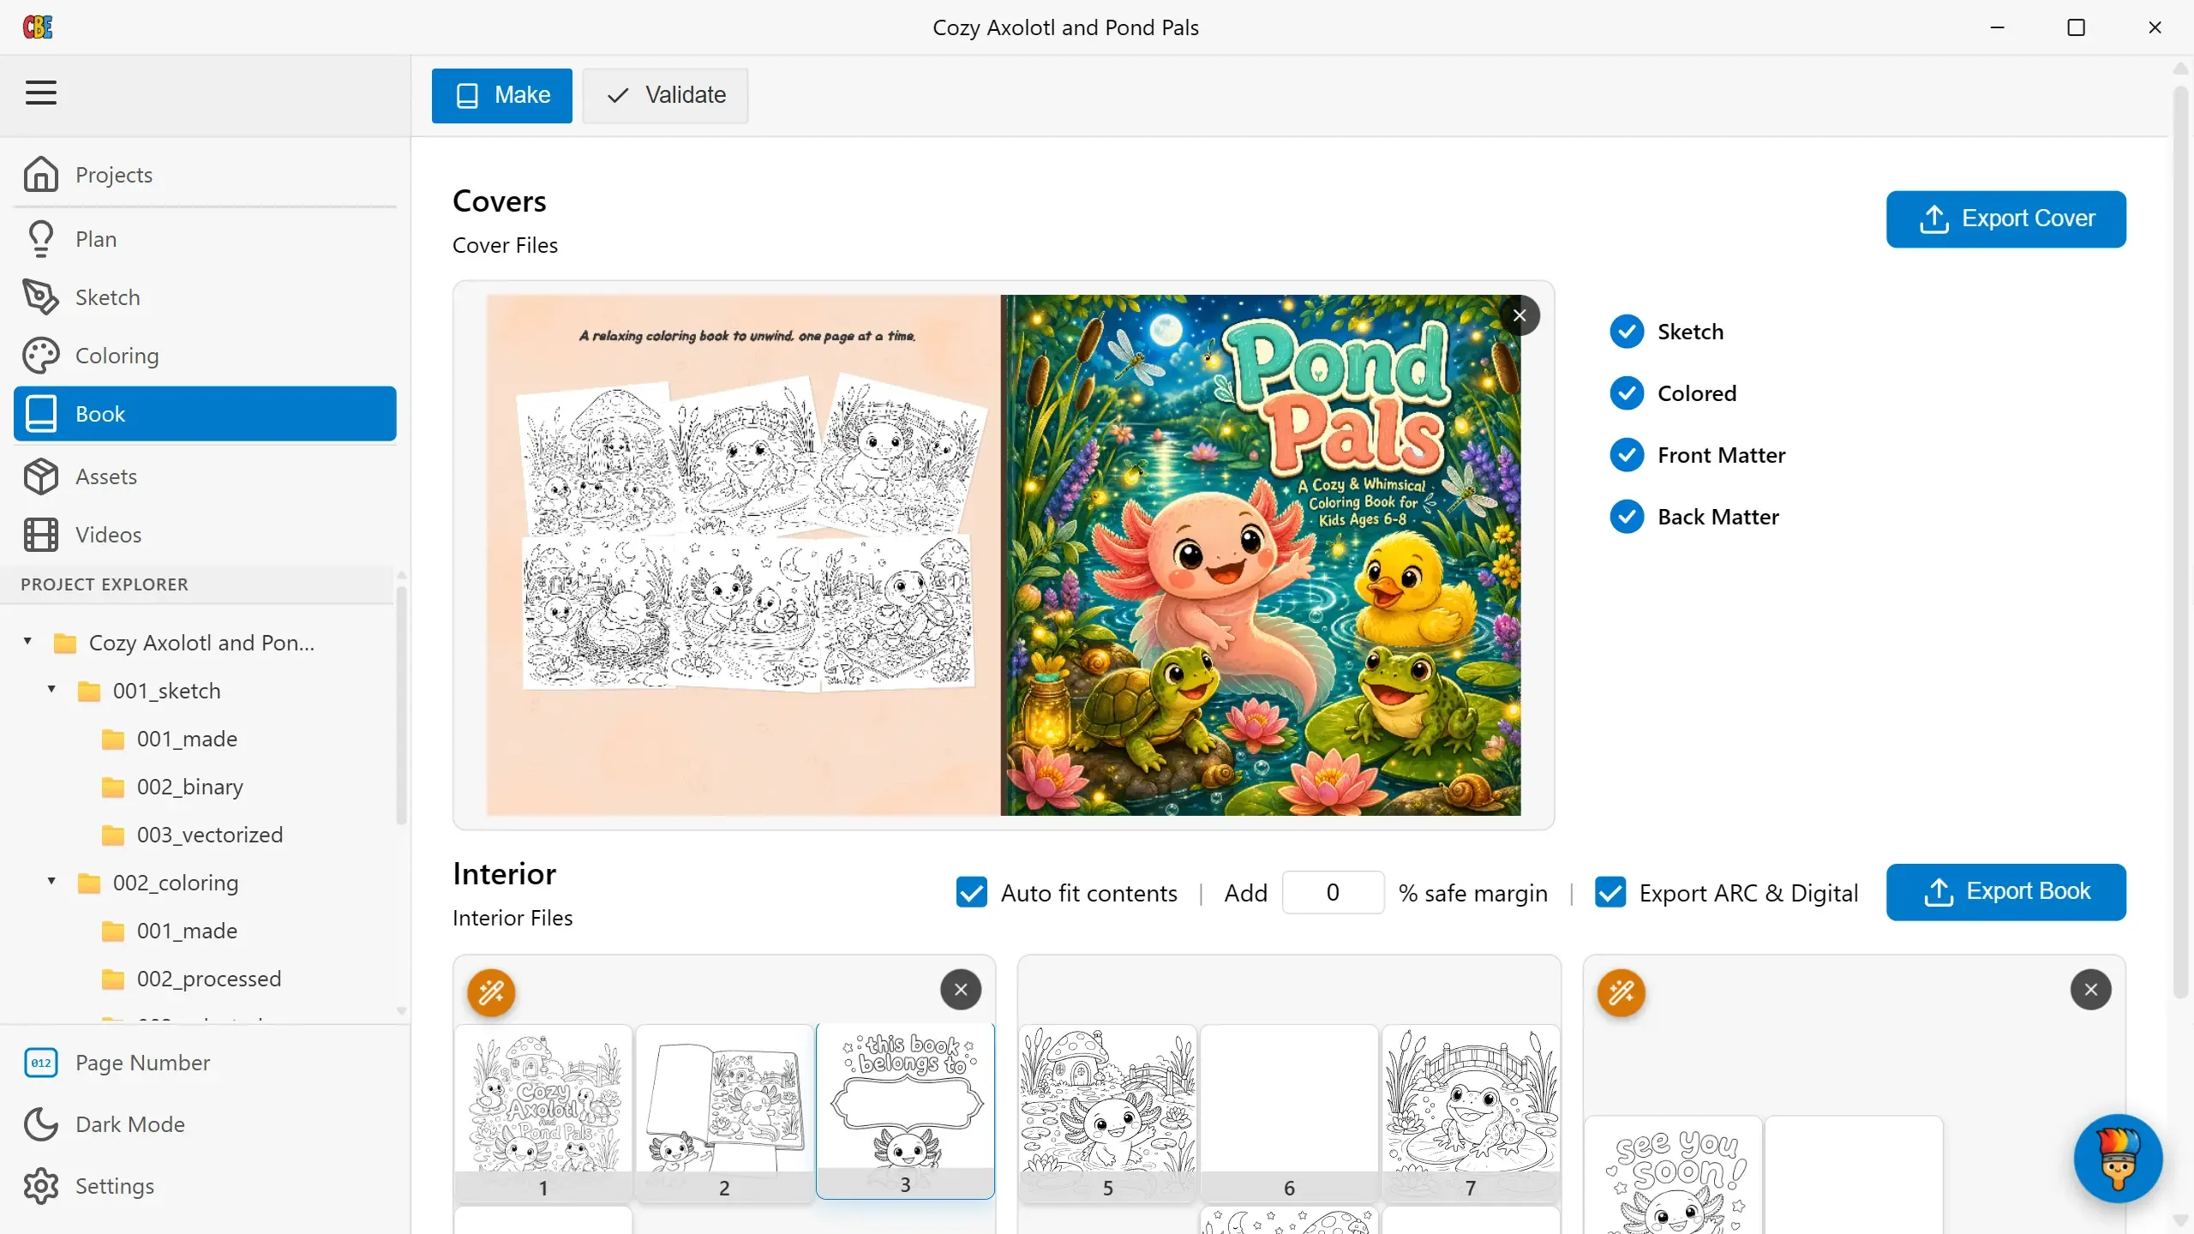Viewport: 2194px width, 1234px height.
Task: Uncheck the Front Matter option
Action: click(1627, 455)
